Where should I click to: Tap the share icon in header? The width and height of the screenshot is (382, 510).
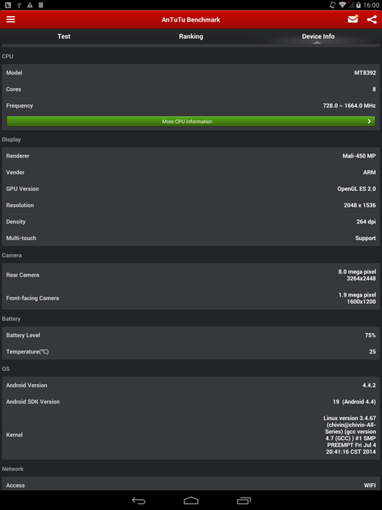click(372, 19)
